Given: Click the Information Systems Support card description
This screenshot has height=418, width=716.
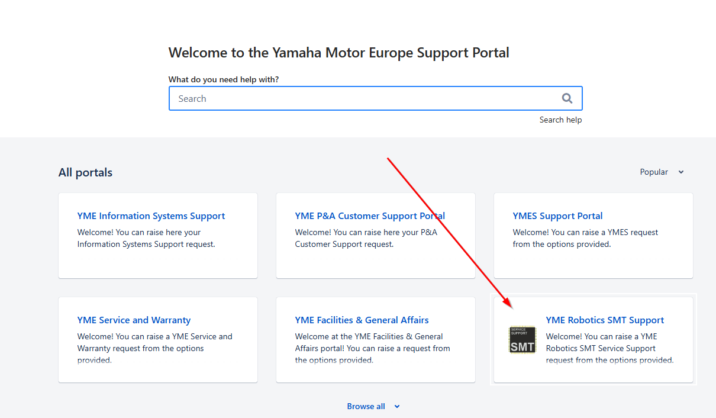Looking at the screenshot, I should click(x=146, y=238).
